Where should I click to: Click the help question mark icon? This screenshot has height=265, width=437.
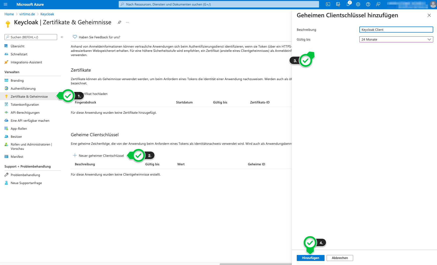click(368, 4)
